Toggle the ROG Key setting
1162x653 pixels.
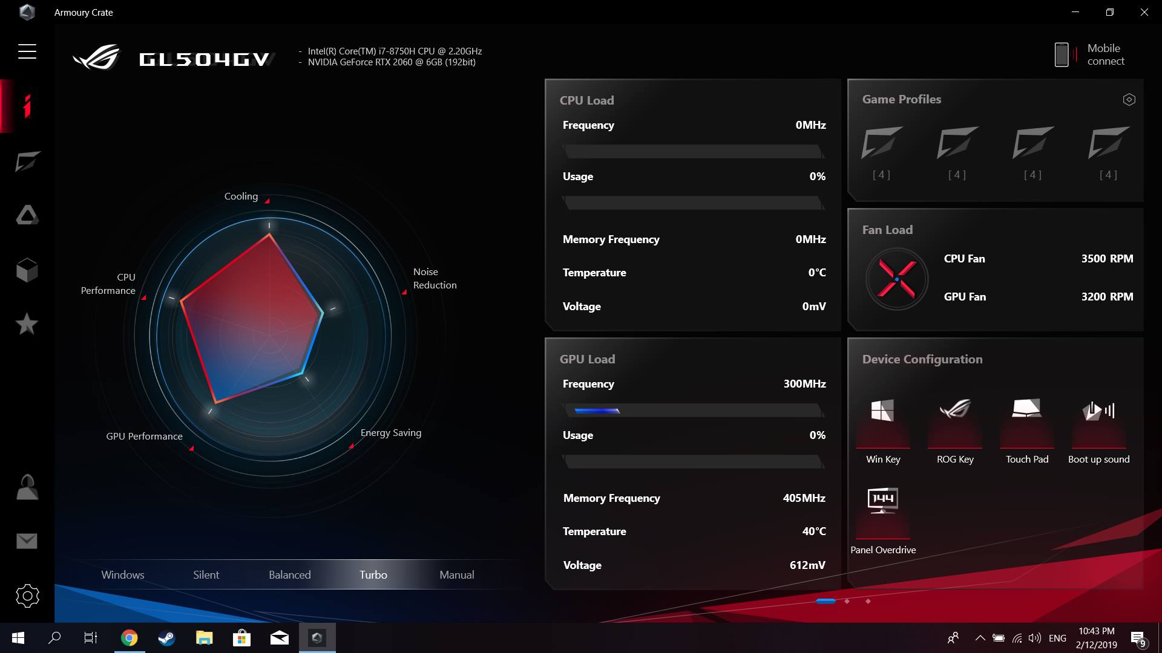(x=955, y=430)
